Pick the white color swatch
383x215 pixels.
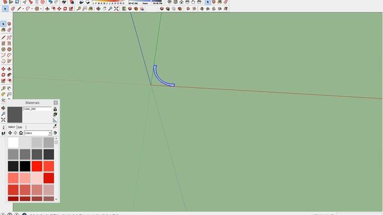point(13,143)
